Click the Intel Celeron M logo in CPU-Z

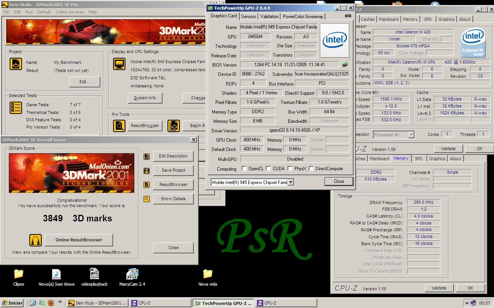(473, 42)
